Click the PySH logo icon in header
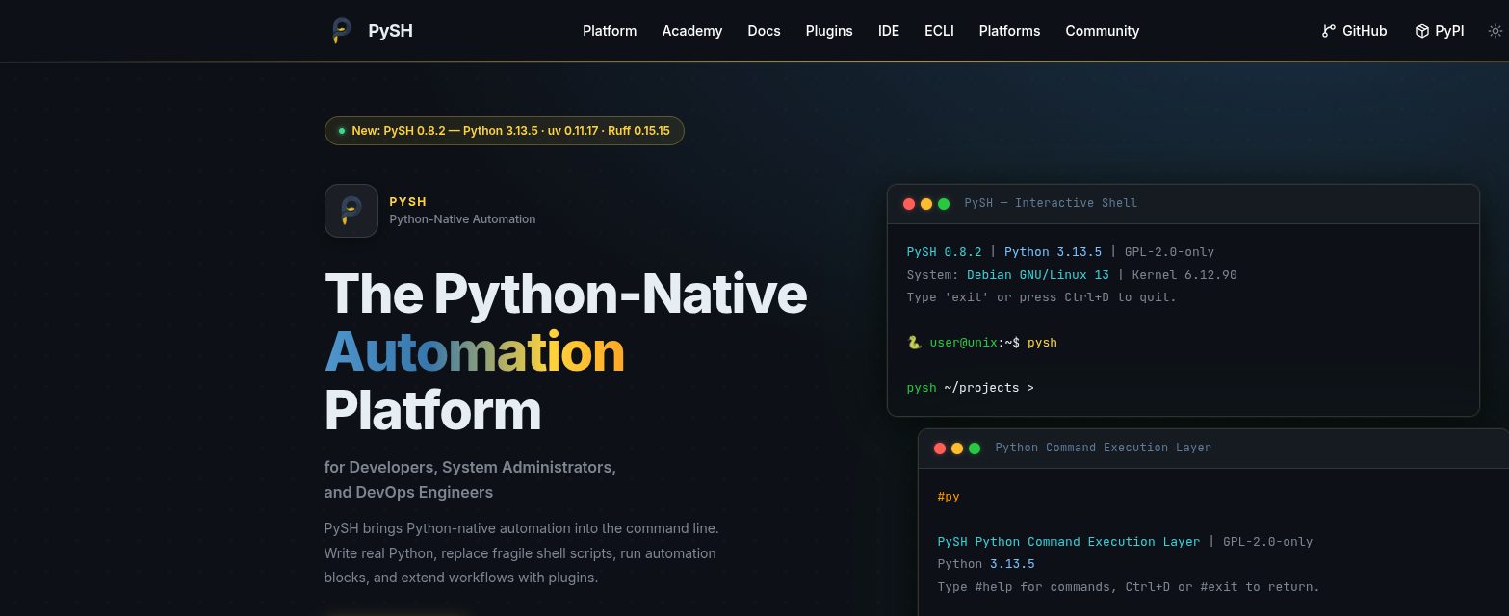This screenshot has height=616, width=1509. tap(341, 31)
